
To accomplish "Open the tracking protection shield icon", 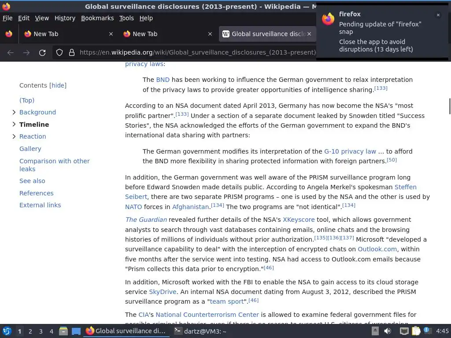I will (x=59, y=52).
